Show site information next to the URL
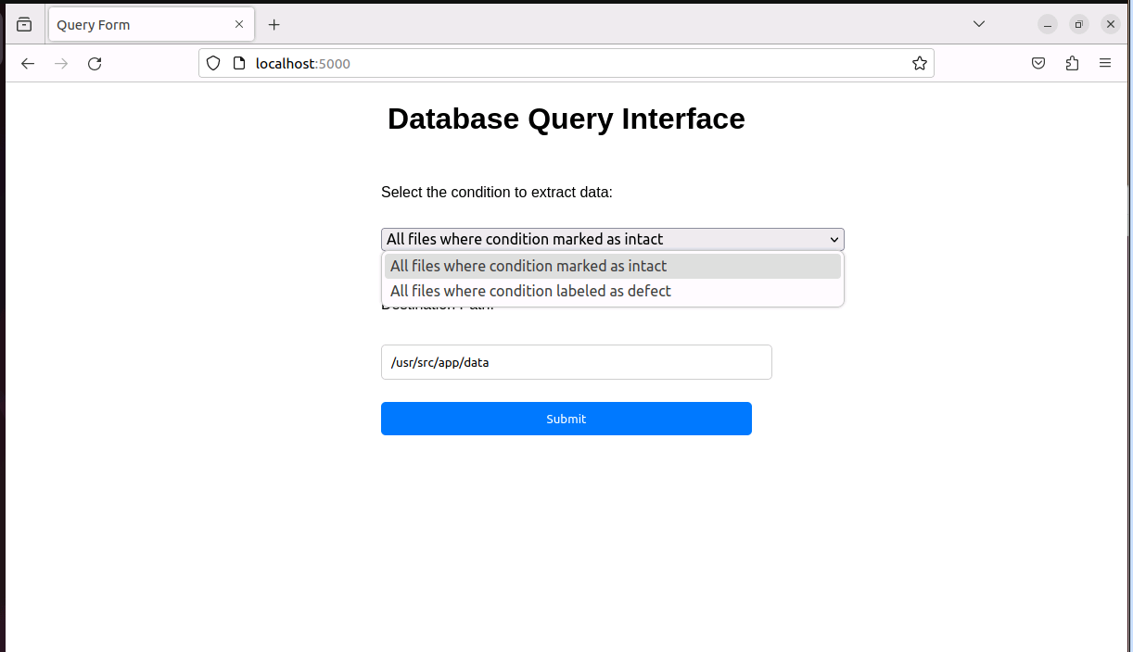The image size is (1133, 652). point(238,64)
